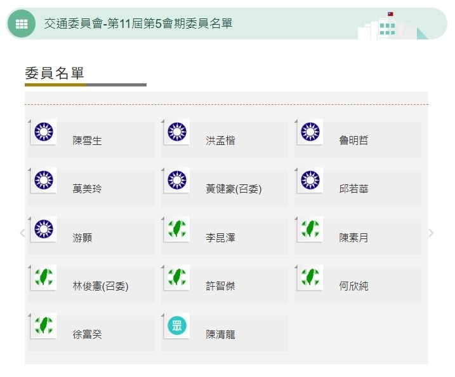
Task: Click the teal party icon beside 陳清龍
Action: [177, 326]
